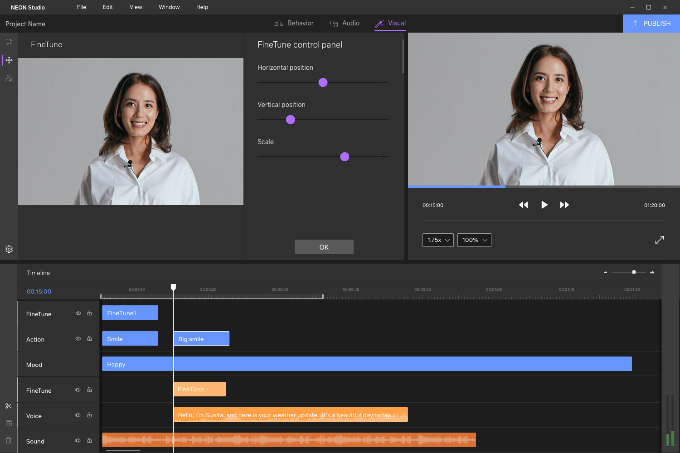680x453 pixels.
Task: Unlock the Action track lock icon
Action: (90, 338)
